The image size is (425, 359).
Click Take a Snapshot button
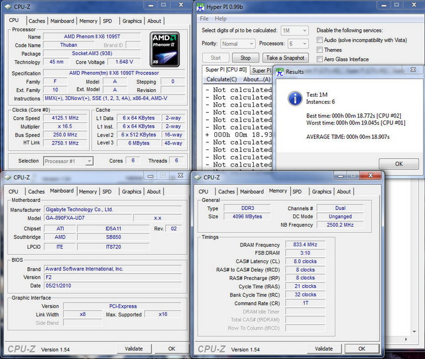click(x=286, y=58)
